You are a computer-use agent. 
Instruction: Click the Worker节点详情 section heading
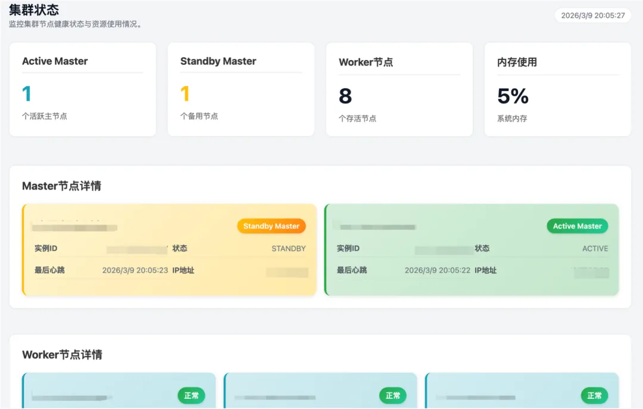pyautogui.click(x=62, y=355)
